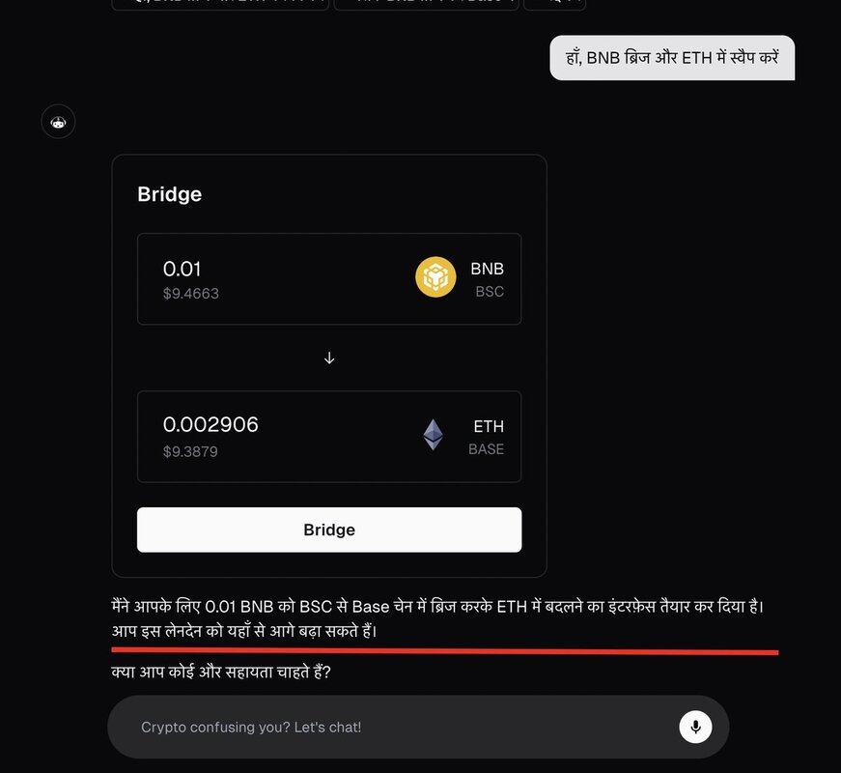Click the Ethereum diamond icon
Viewport: 841px width, 773px height.
[434, 435]
